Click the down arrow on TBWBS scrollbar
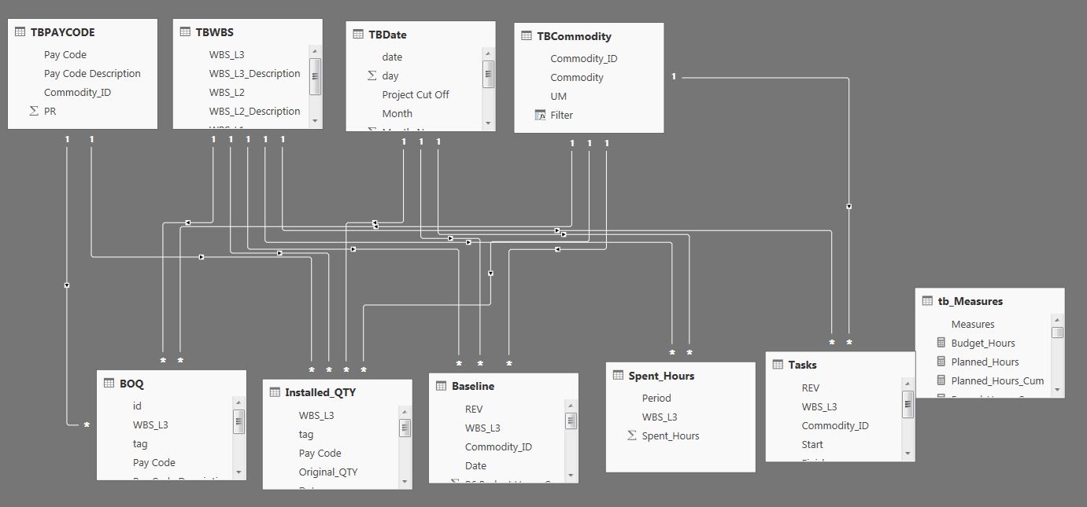The image size is (1087, 507). (316, 122)
